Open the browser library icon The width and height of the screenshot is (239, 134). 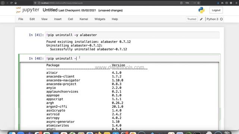pyautogui.click(x=223, y=3)
